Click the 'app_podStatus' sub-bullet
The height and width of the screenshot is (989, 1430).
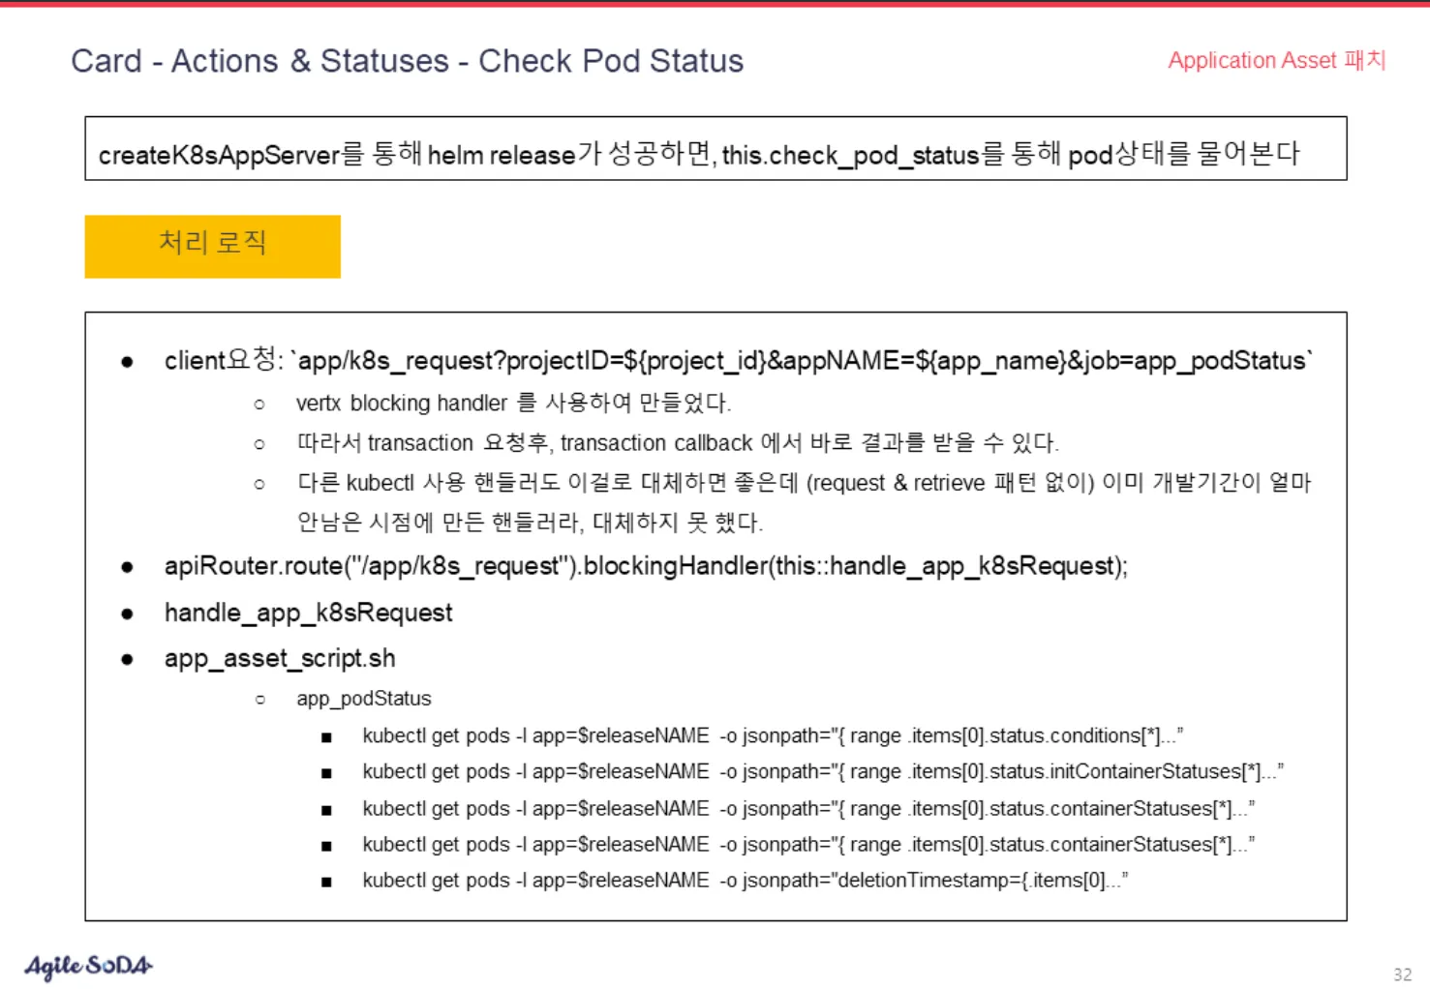coord(363,699)
